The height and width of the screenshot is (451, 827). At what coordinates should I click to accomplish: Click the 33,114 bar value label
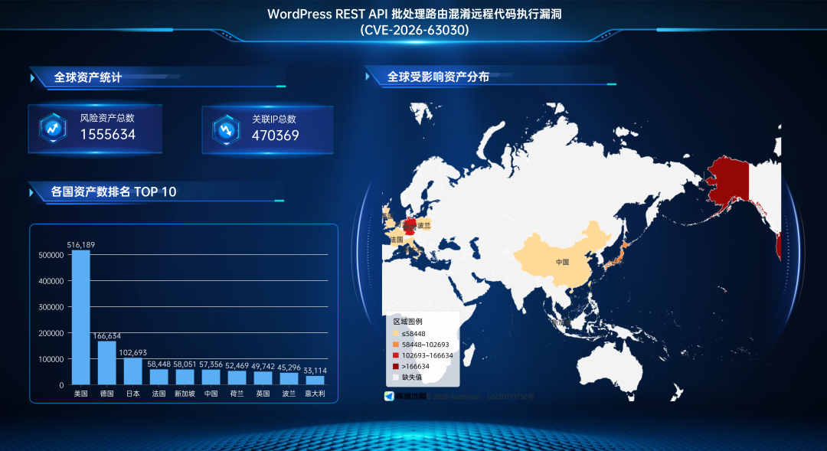(315, 371)
